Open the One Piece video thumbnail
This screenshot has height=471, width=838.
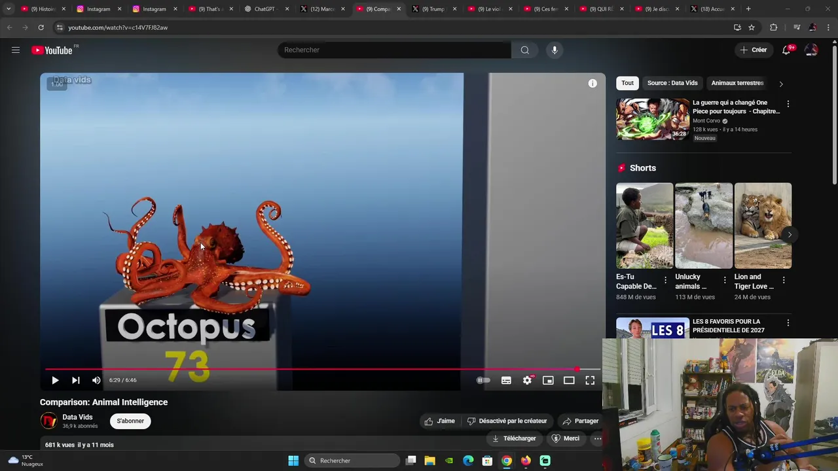653,119
